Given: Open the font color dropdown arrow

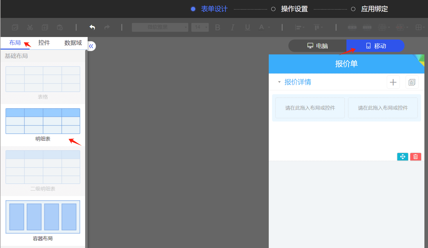Looking at the screenshot, I should pyautogui.click(x=269, y=27).
